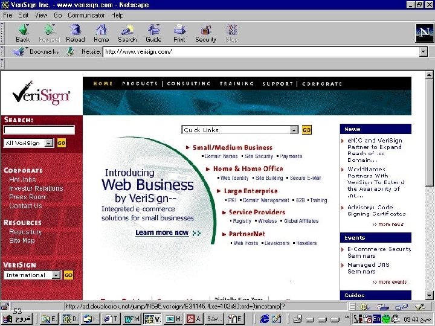This screenshot has height=326, width=435.
Task: Reload the page with the Reload button
Action: pyautogui.click(x=75, y=33)
